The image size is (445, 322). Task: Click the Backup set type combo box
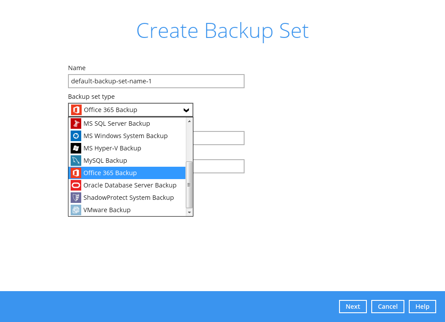[131, 110]
